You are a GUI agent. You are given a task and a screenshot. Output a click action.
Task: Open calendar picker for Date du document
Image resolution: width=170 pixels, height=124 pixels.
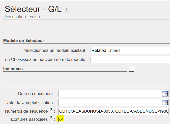pyautogui.click(x=165, y=94)
